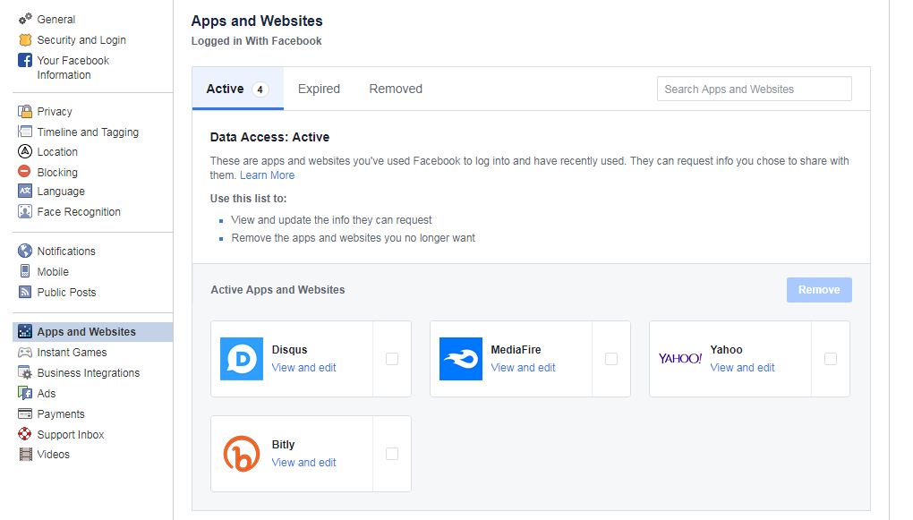913x520 pixels.
Task: Select the Yahoo checkbox
Action: coord(831,359)
